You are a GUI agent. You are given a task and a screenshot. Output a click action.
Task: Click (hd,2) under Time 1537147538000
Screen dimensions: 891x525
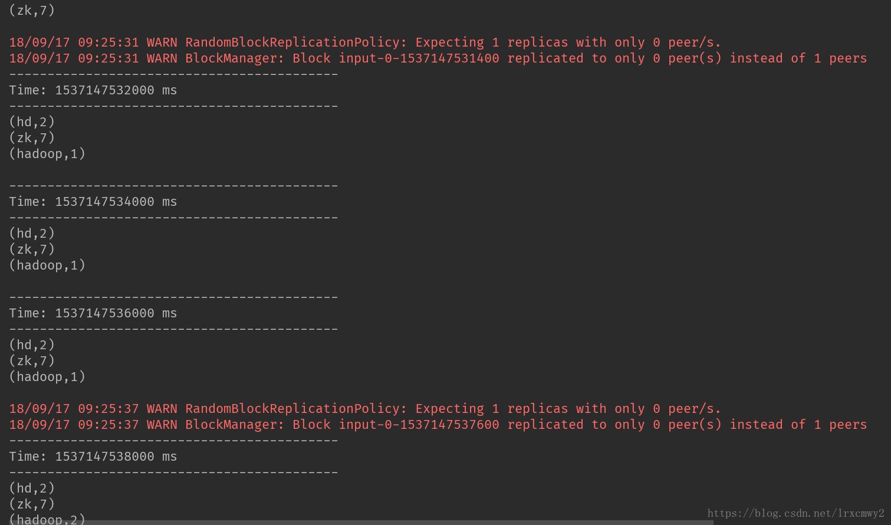[x=32, y=488]
